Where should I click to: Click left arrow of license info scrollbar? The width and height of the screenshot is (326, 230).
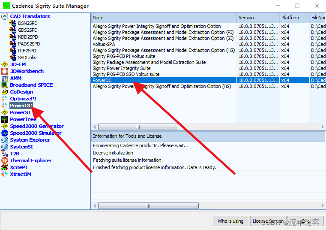coord(94,206)
